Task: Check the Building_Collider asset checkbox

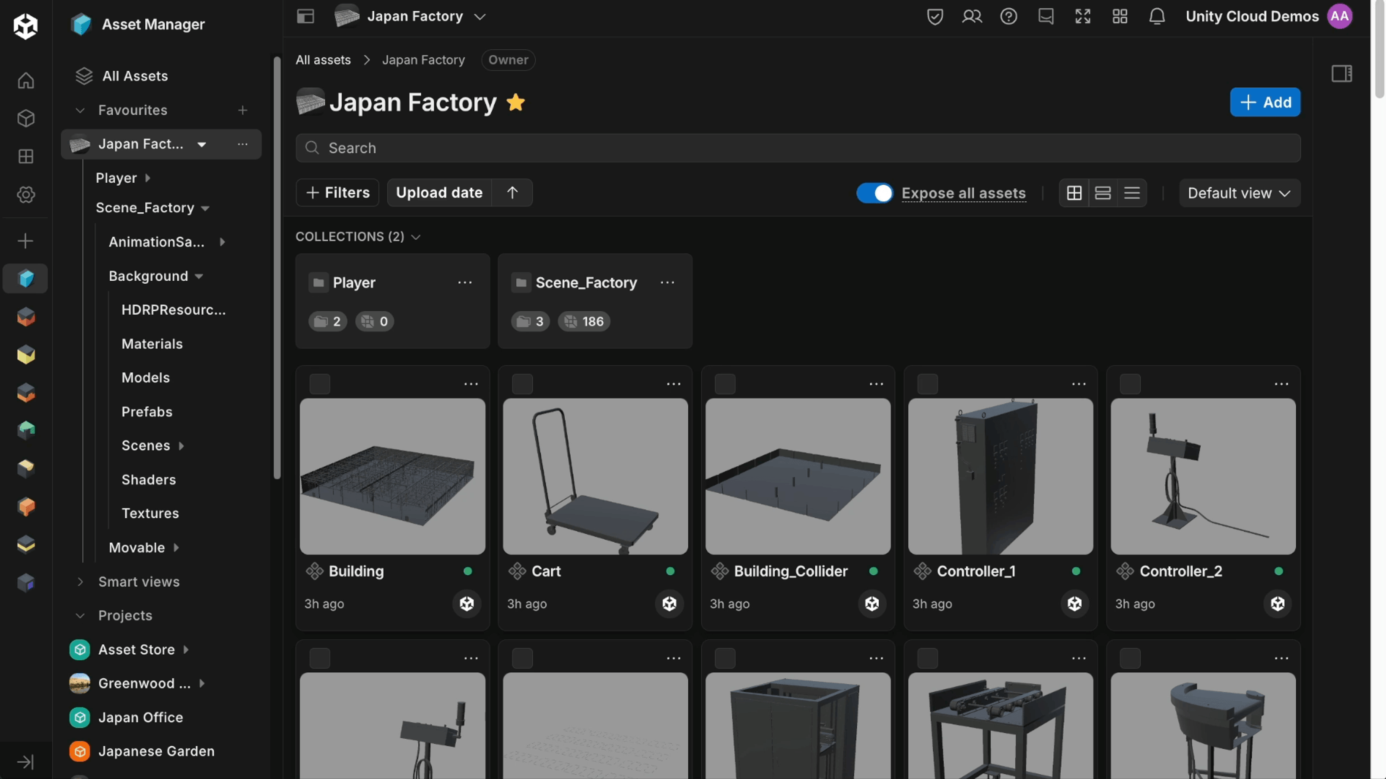Action: click(725, 384)
